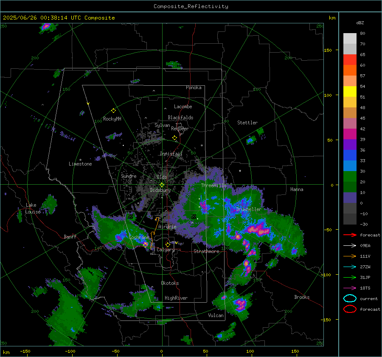Click the Brooks city label
Image resolution: width=382 pixels, height=357 pixels.
click(x=302, y=297)
